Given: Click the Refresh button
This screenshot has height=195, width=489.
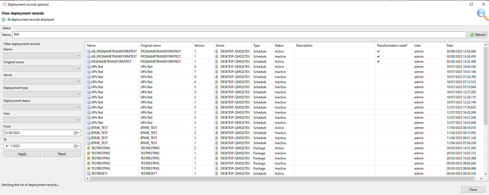Looking at the screenshot, I should (478, 35).
